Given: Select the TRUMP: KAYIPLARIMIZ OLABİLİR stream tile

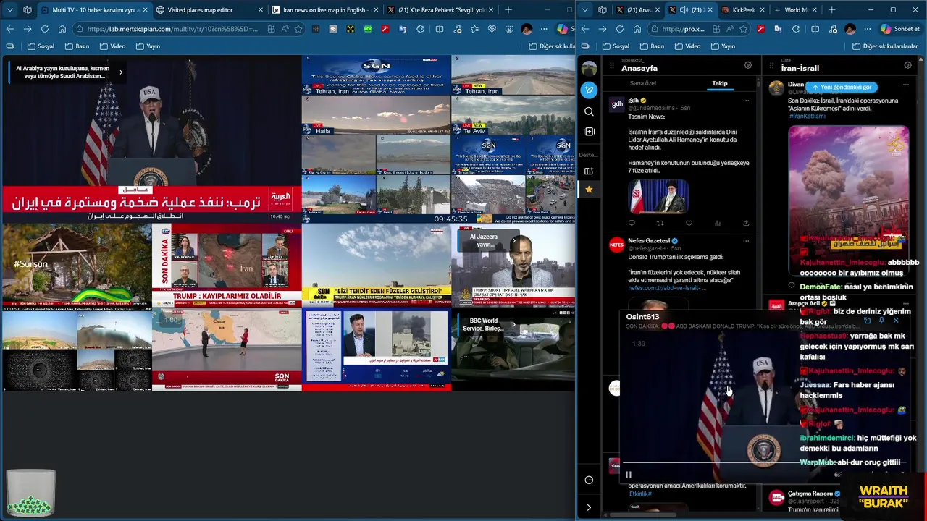Looking at the screenshot, I should pos(227,266).
